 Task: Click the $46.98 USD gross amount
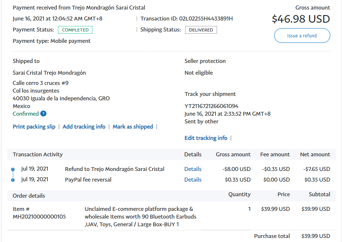301,19
